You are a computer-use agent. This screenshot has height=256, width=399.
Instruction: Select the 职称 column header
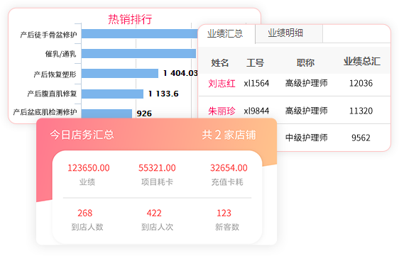point(305,62)
